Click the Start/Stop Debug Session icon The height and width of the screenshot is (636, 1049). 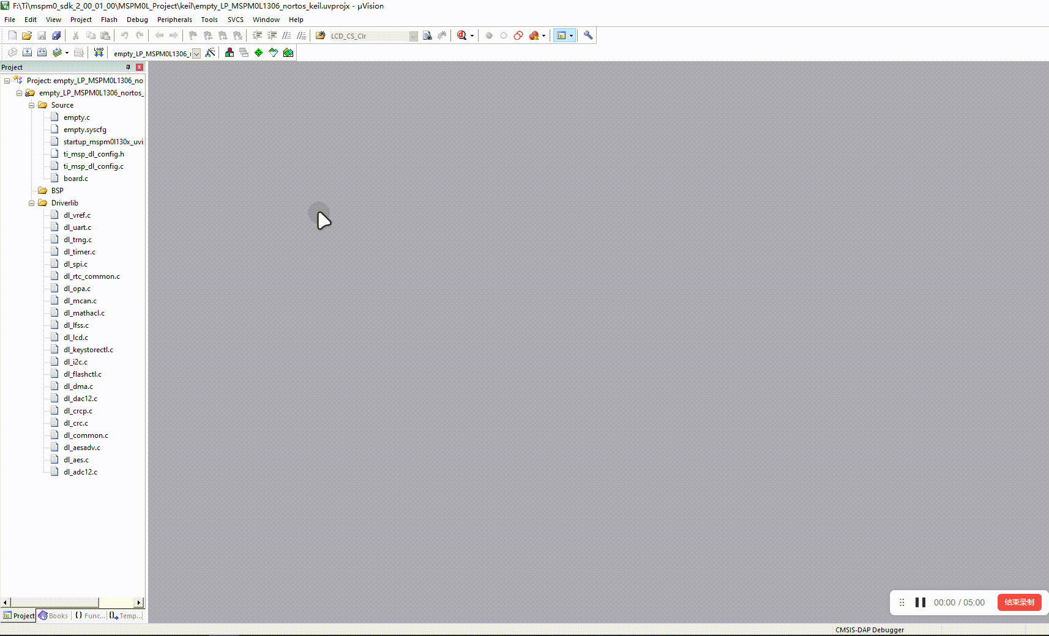(461, 35)
